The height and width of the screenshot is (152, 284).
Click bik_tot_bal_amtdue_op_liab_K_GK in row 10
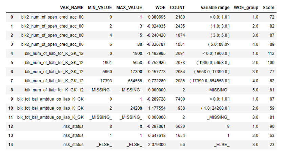50,108
